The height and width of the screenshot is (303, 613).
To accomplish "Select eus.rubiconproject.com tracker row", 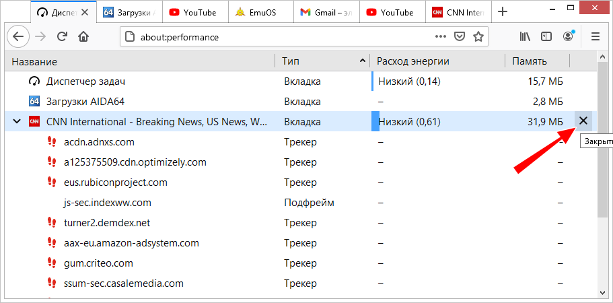I will coord(301,182).
